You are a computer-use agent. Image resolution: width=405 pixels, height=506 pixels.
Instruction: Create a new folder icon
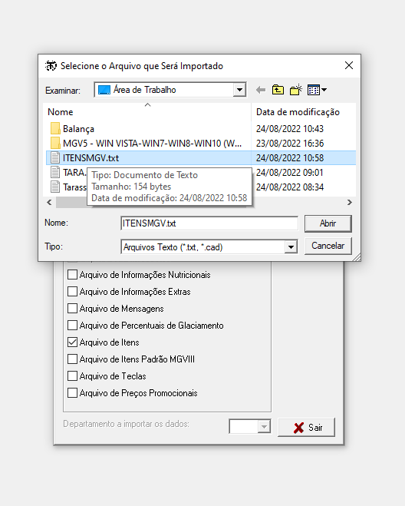pyautogui.click(x=295, y=90)
